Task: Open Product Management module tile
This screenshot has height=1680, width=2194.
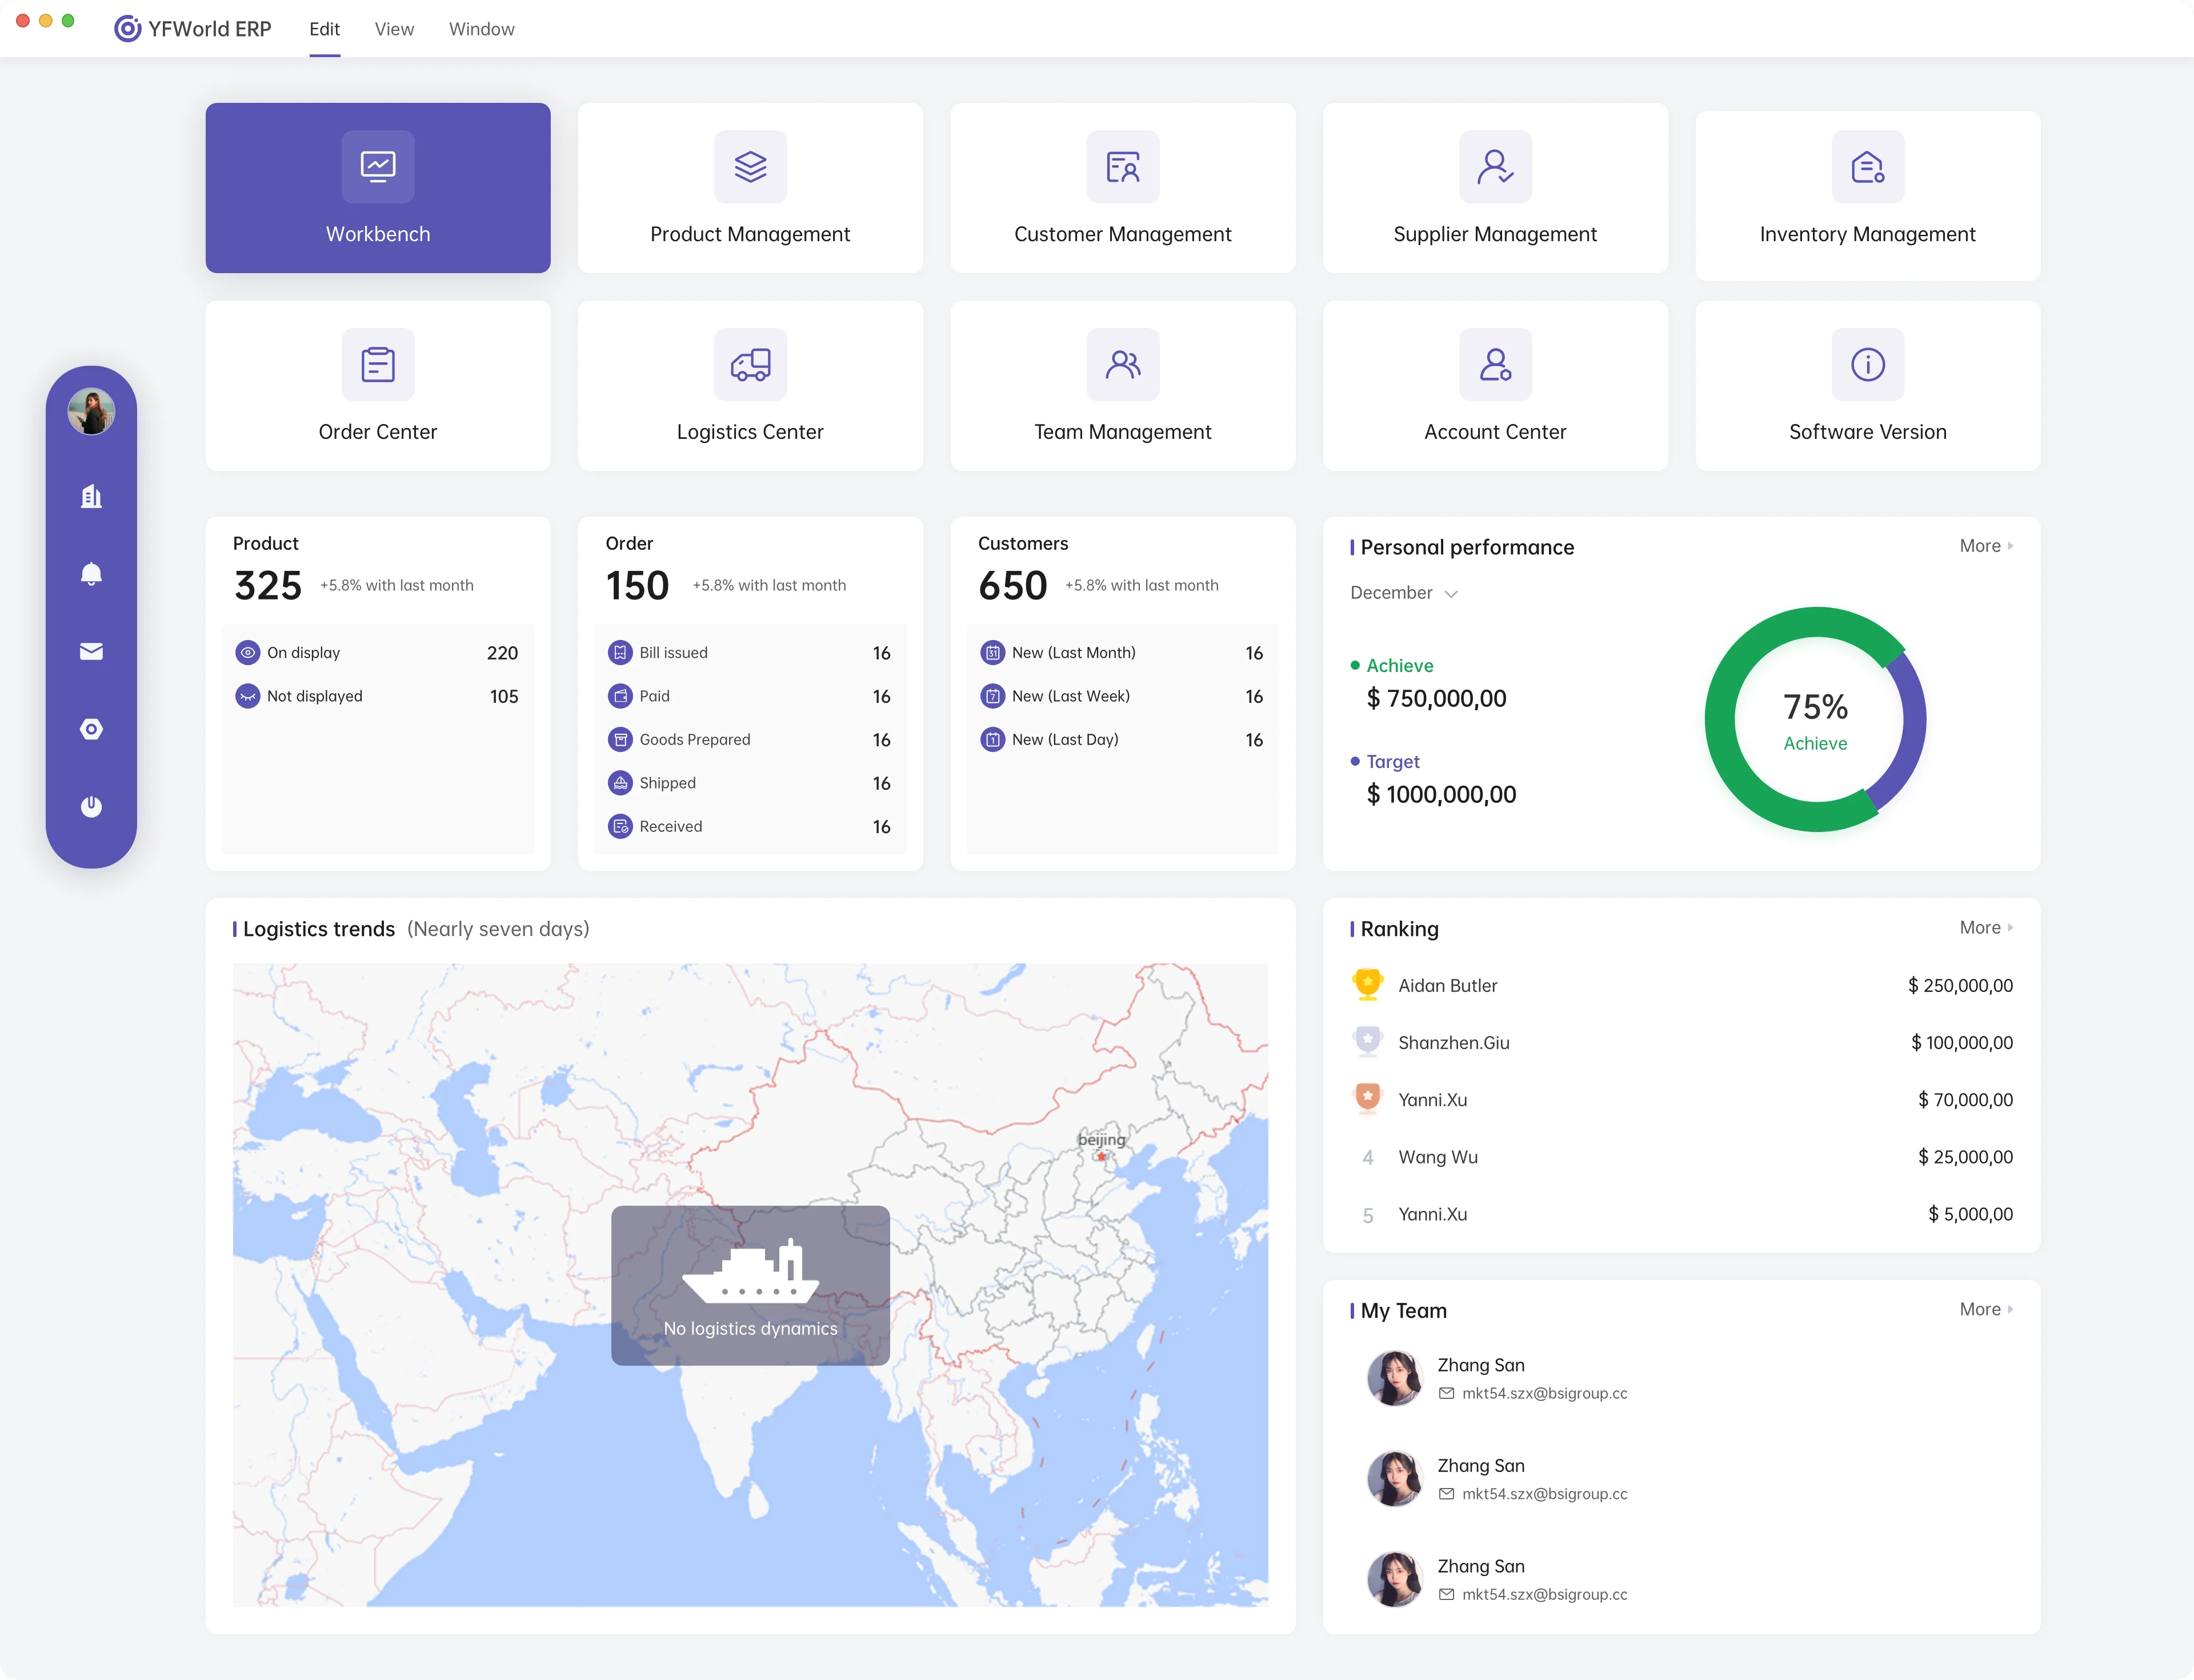Action: 750,188
